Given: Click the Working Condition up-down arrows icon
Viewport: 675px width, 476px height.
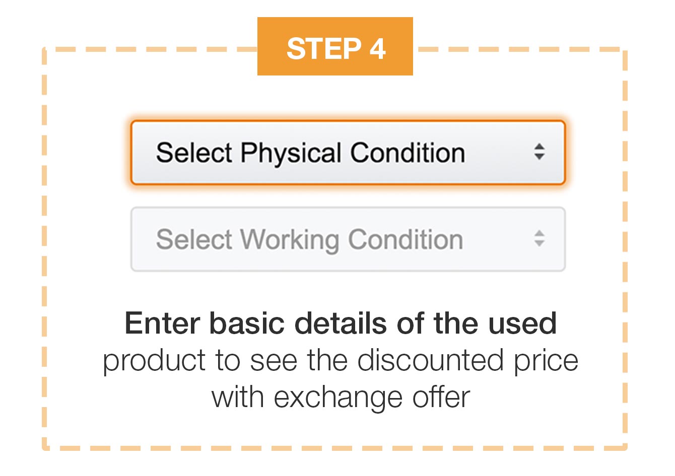Looking at the screenshot, I should 539,239.
